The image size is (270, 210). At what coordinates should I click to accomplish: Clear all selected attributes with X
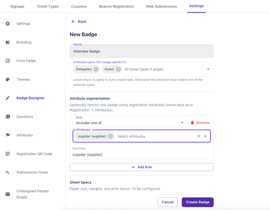[x=199, y=136]
